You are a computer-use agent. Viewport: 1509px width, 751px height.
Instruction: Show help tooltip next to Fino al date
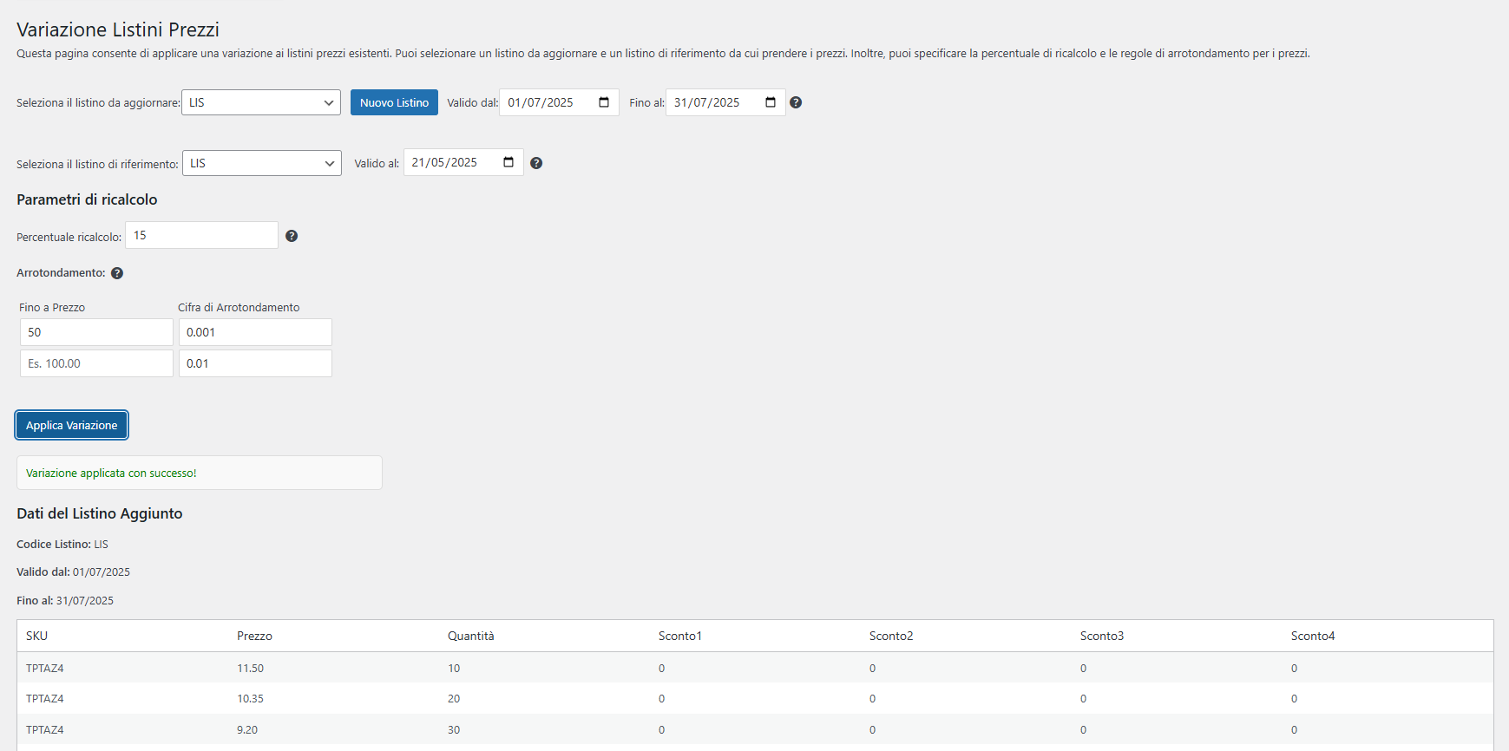(796, 102)
